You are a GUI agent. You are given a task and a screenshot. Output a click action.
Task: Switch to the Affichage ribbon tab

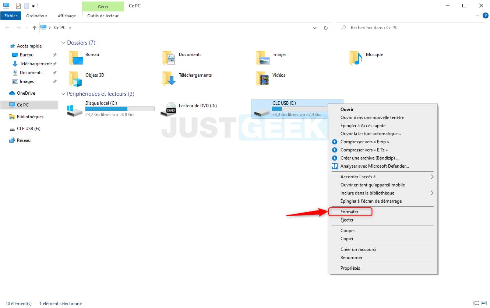pos(66,15)
